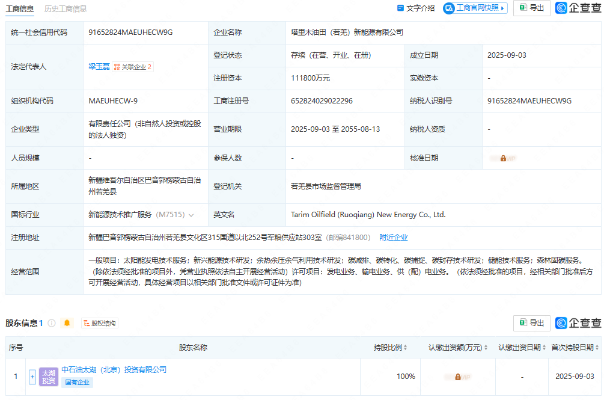
Task: Open the 股权结构 equity structure button
Action: tap(99, 323)
